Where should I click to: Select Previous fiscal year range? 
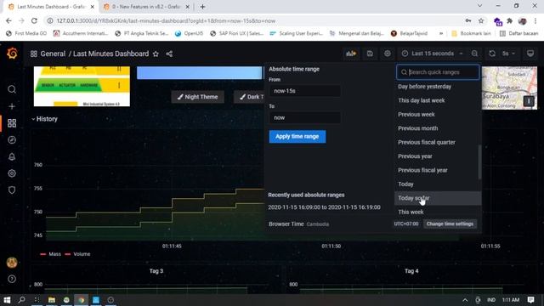437,170
